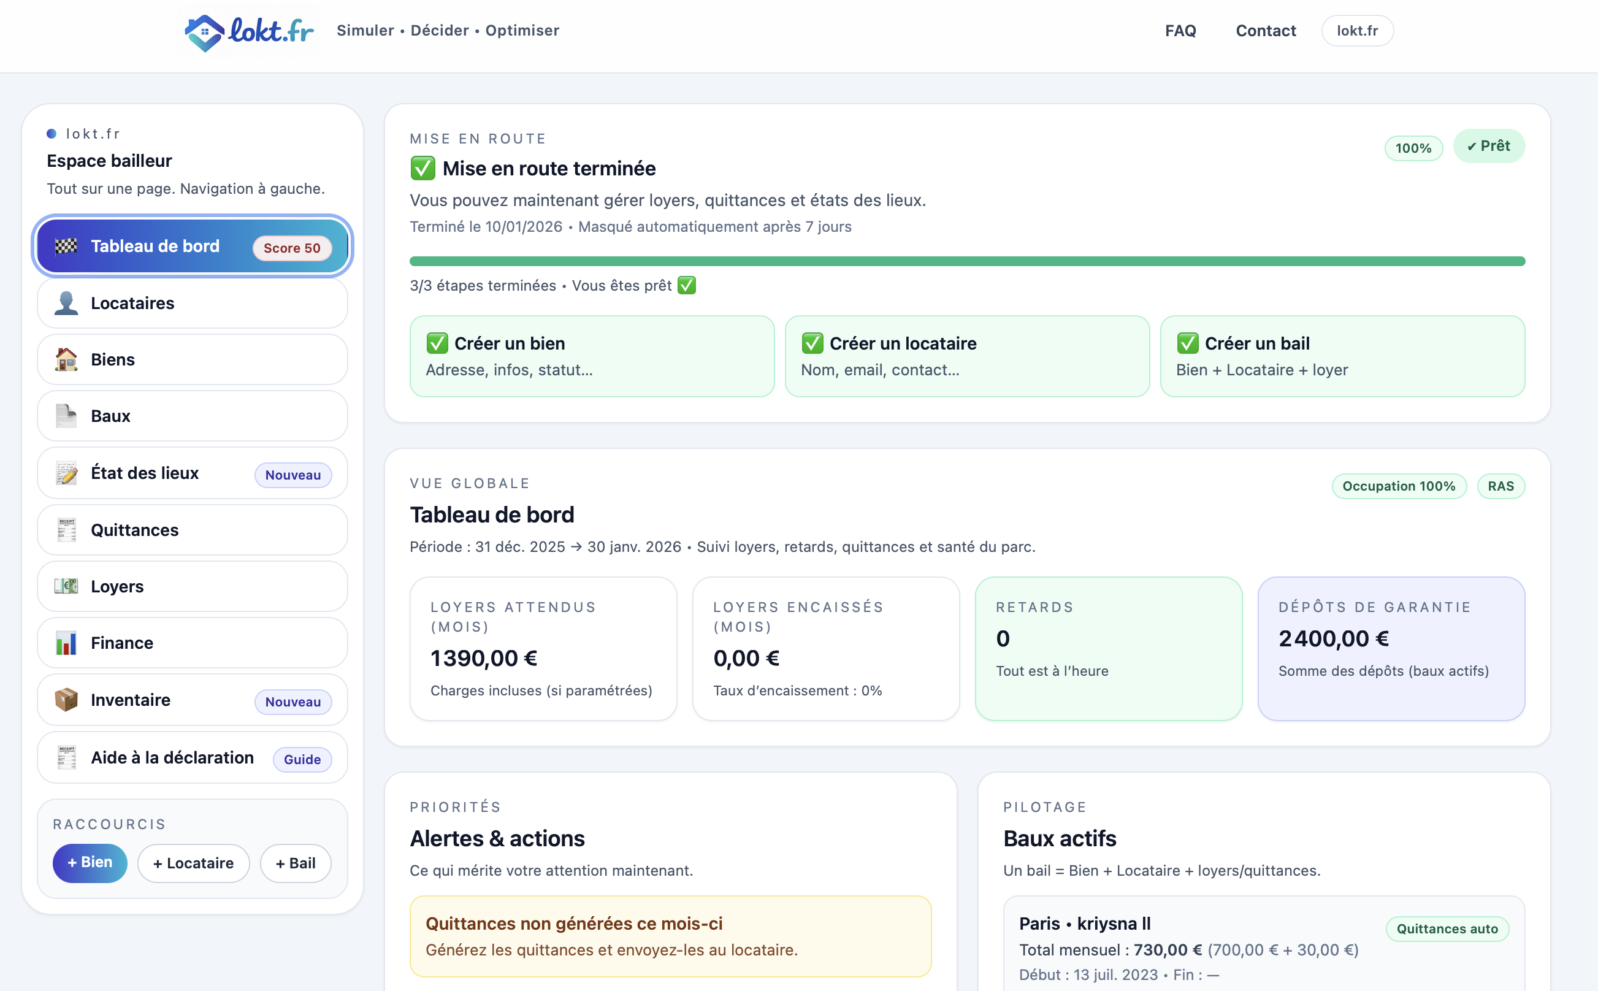1598x991 pixels.
Task: Go to the Contact page
Action: coord(1265,31)
